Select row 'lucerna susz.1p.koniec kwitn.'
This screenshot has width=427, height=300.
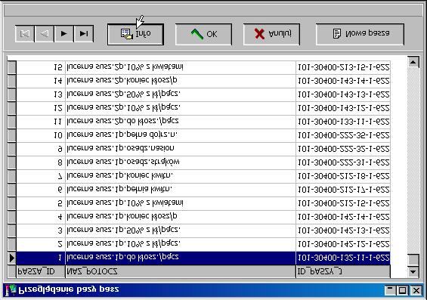click(203, 176)
